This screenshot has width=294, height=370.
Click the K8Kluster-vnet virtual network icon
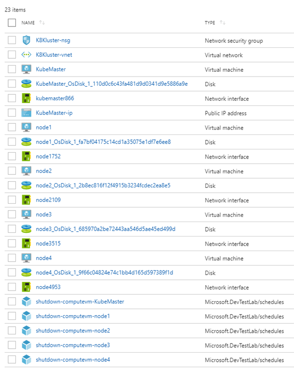click(x=26, y=55)
